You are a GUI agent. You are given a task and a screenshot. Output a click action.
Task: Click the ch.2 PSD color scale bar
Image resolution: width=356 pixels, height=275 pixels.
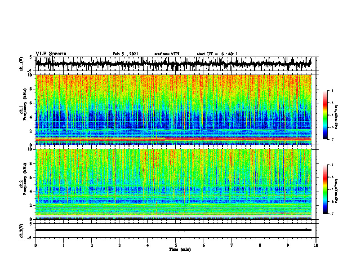[325, 189]
